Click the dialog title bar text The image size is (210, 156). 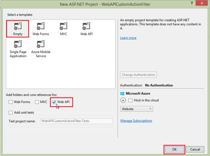point(105,5)
